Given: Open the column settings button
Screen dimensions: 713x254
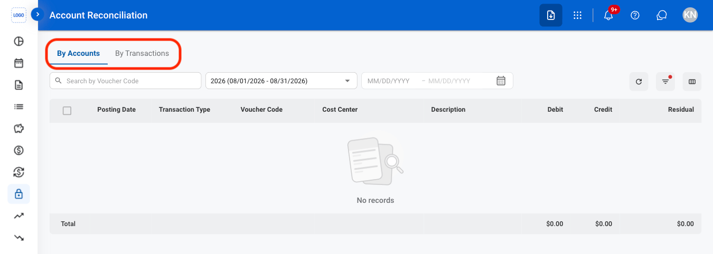Looking at the screenshot, I should (x=692, y=81).
